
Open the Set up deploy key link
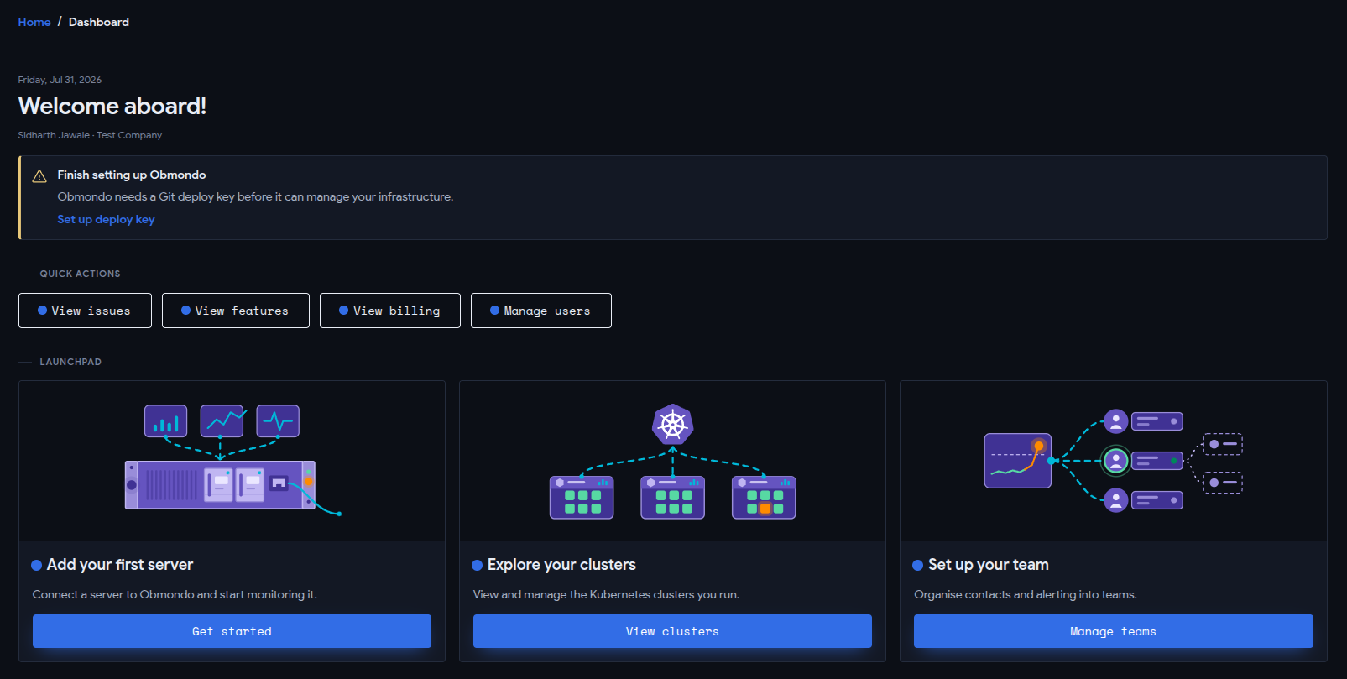106,219
